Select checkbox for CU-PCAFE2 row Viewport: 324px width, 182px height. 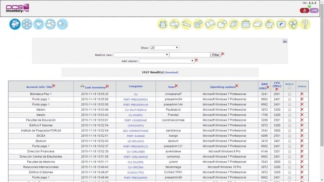(289, 115)
